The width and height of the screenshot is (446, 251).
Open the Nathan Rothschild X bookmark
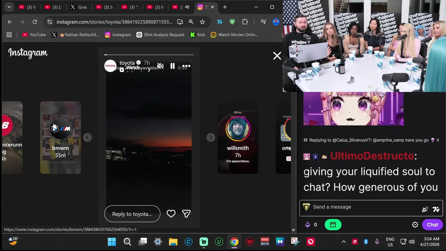point(75,35)
